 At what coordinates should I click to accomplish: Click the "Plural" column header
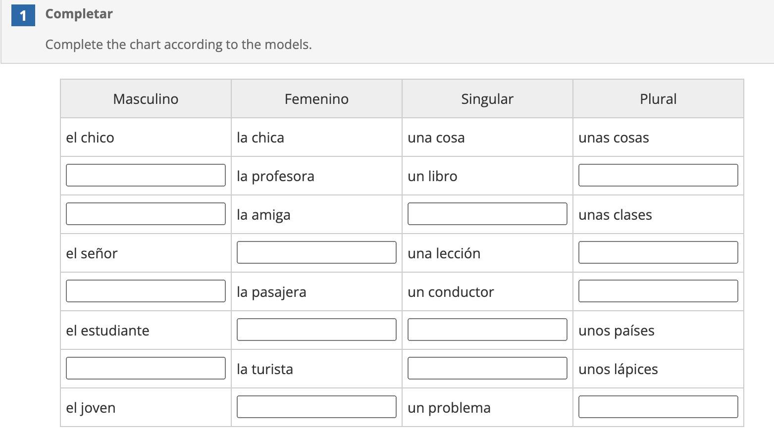coord(658,99)
